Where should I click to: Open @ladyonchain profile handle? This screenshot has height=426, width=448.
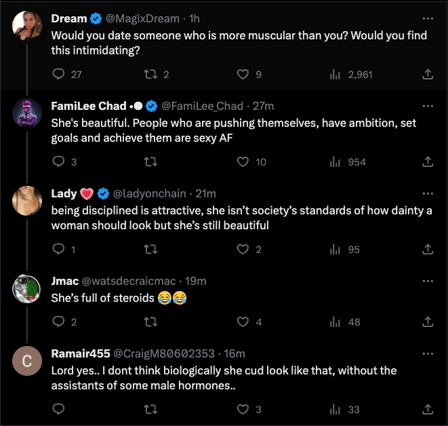coord(149,193)
